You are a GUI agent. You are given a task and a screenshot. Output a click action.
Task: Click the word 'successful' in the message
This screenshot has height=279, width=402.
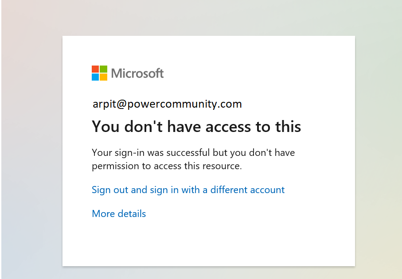pos(188,153)
